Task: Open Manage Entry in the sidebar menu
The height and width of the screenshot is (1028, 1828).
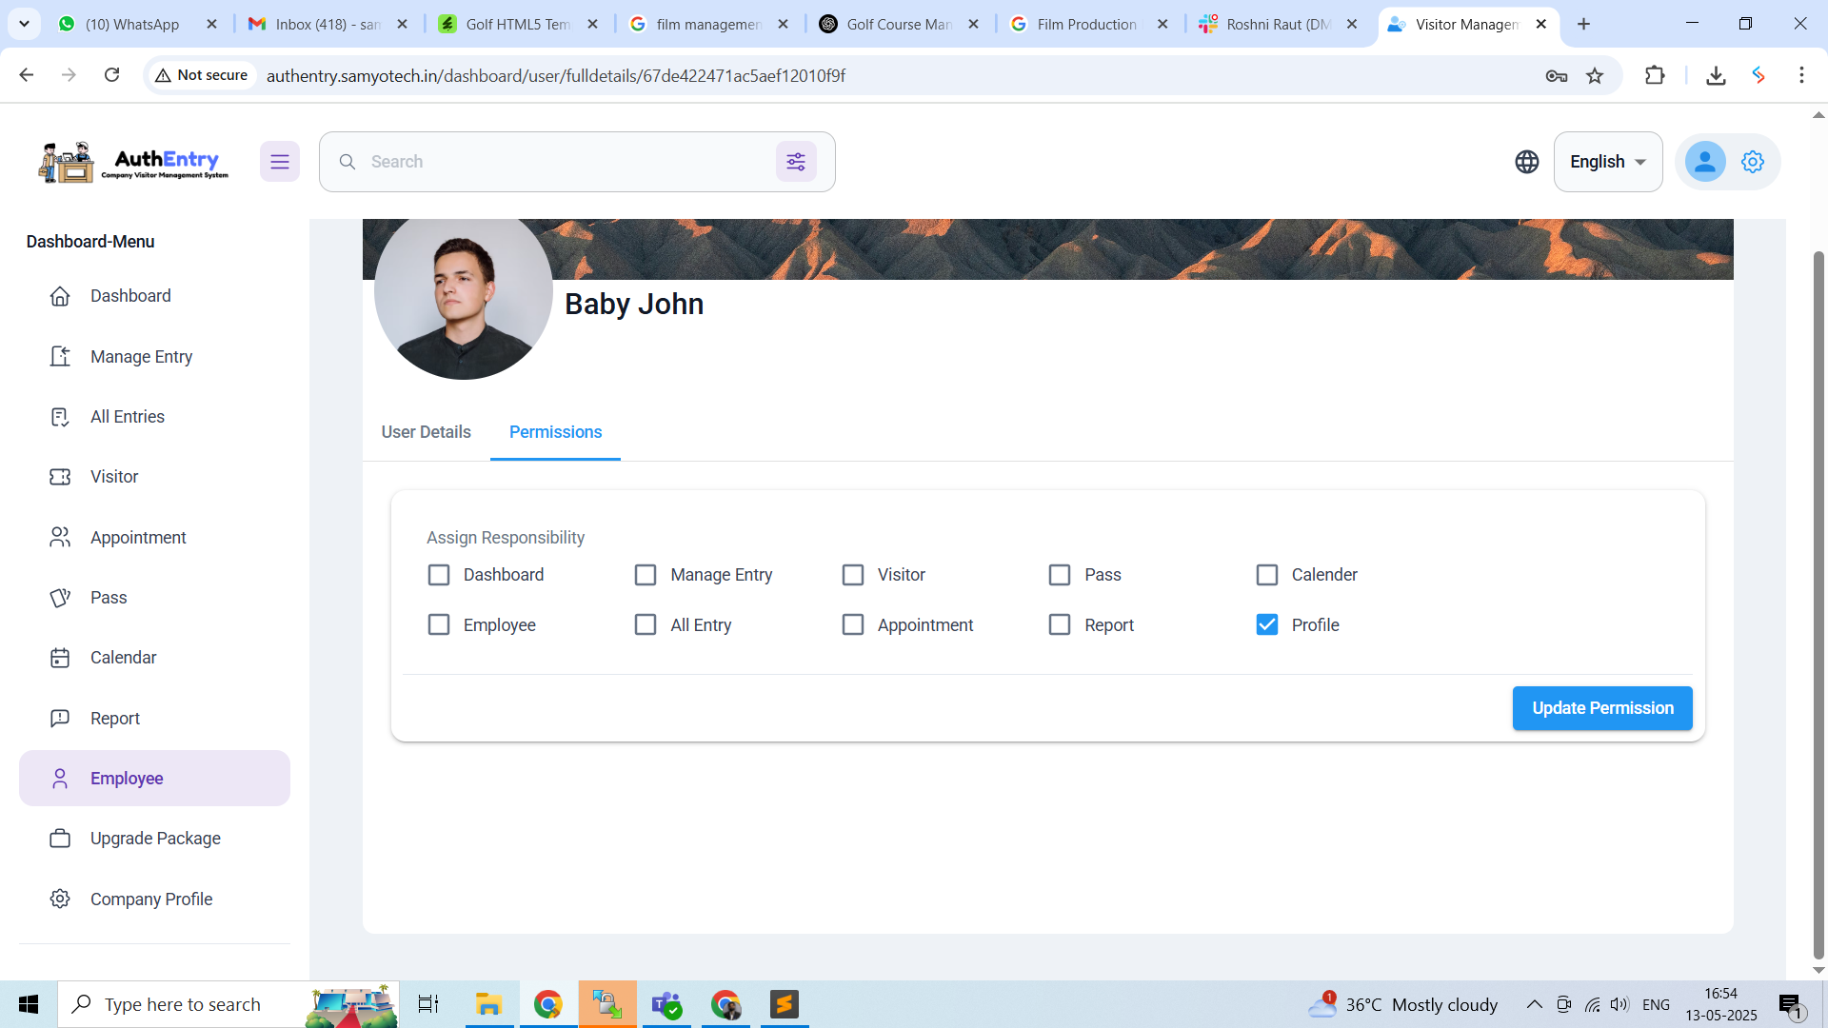Action: [x=141, y=357]
